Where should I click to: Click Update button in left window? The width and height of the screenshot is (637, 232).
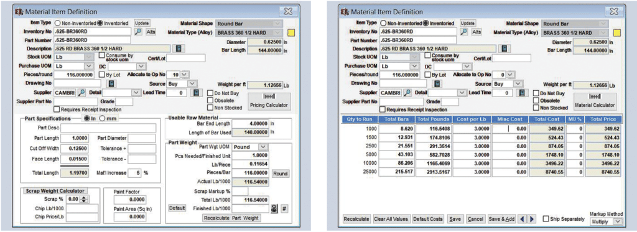(142, 23)
